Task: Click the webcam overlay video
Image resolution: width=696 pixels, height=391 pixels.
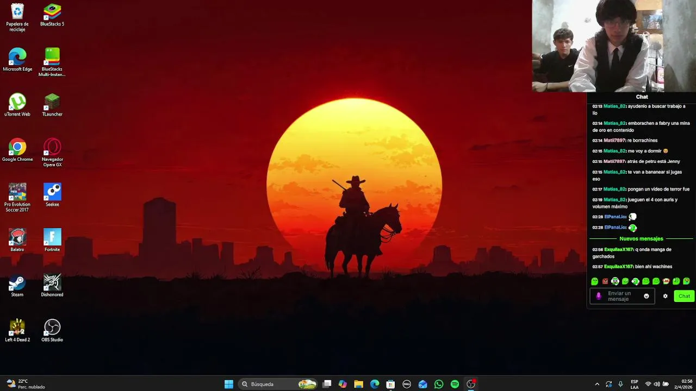Action: tap(614, 46)
